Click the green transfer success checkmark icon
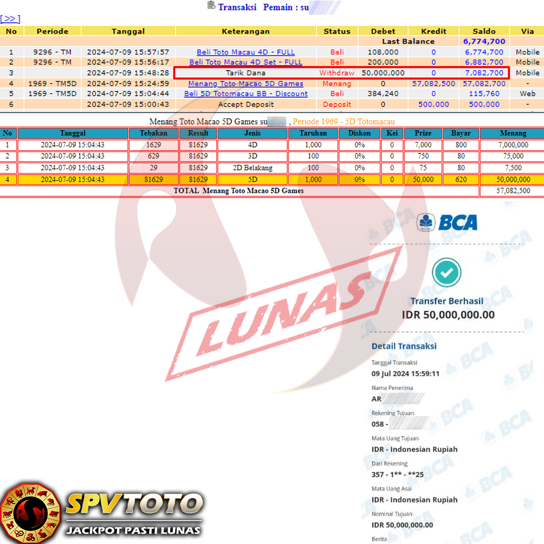The width and height of the screenshot is (544, 544). (446, 272)
